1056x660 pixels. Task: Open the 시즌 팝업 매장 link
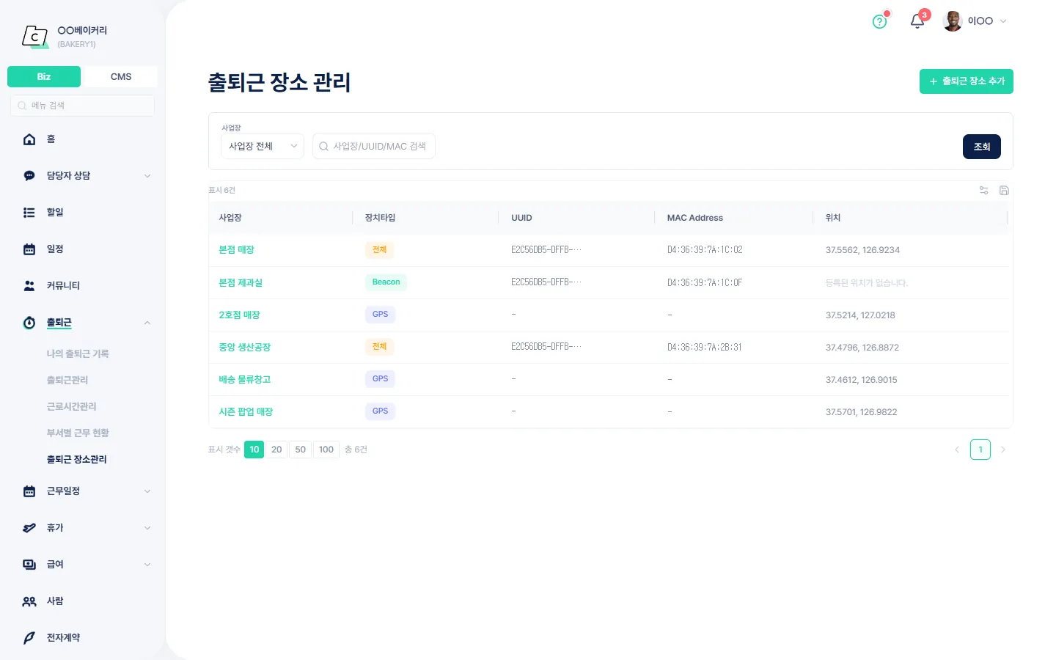[x=246, y=412]
